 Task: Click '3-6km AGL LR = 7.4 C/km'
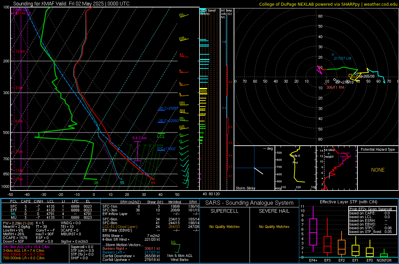pos(23,251)
